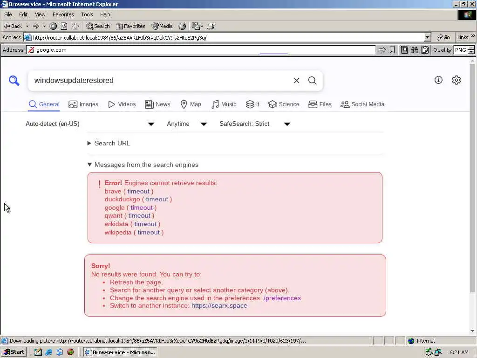Image resolution: width=477 pixels, height=358 pixels.
Task: Switch to the Social Media tab
Action: point(362,104)
